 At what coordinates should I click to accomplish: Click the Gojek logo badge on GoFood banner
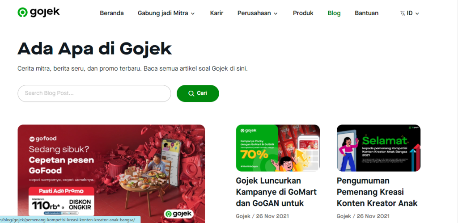coord(179,214)
